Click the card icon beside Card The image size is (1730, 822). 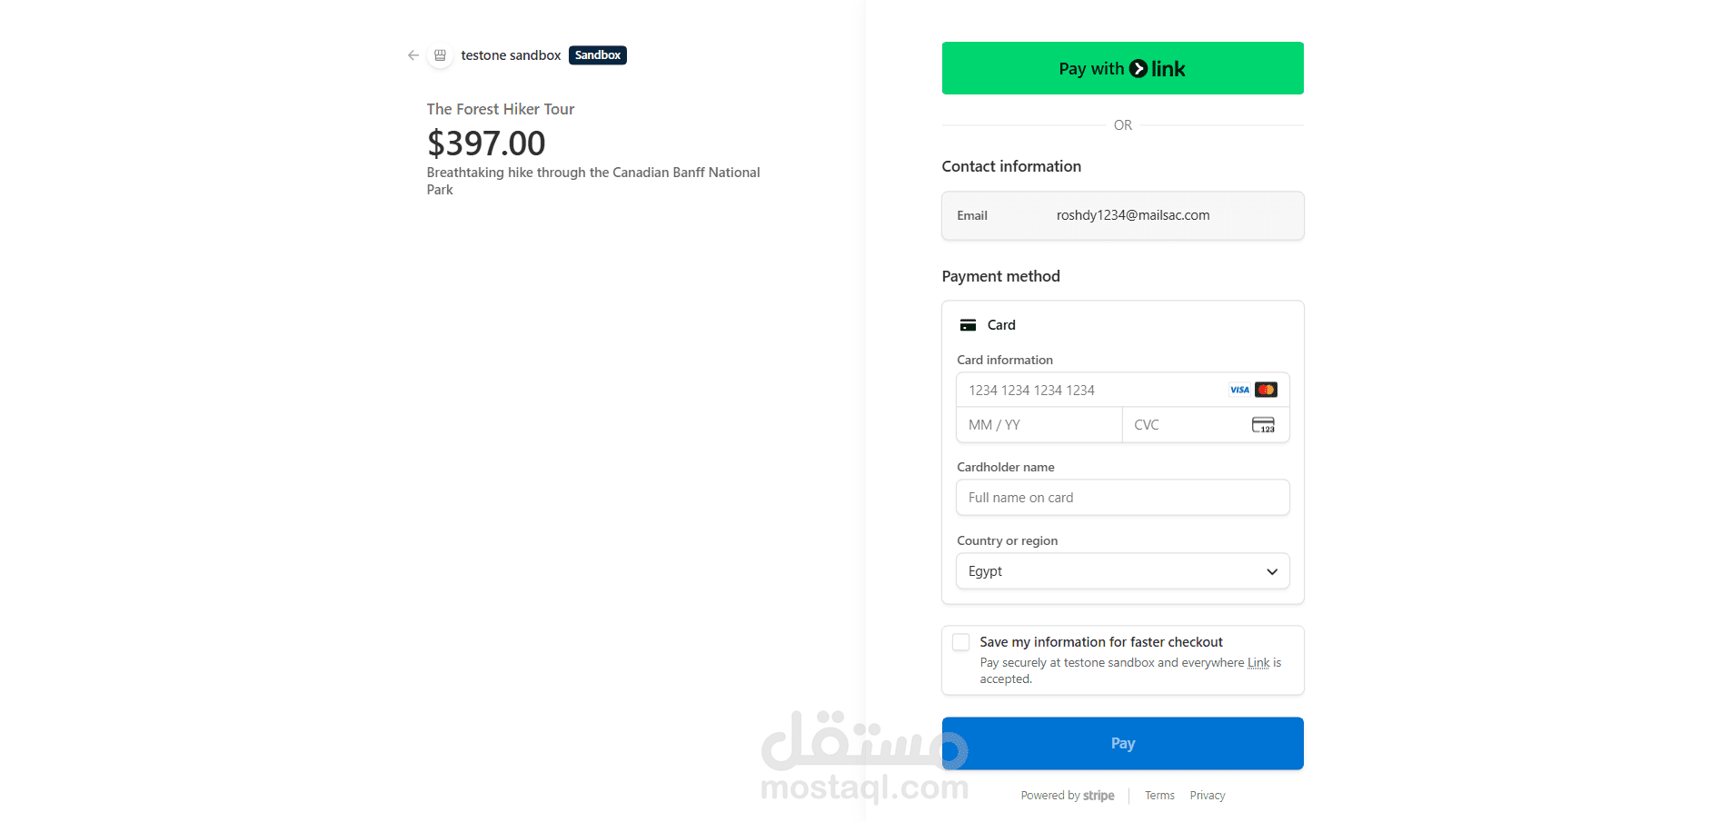[x=969, y=325]
